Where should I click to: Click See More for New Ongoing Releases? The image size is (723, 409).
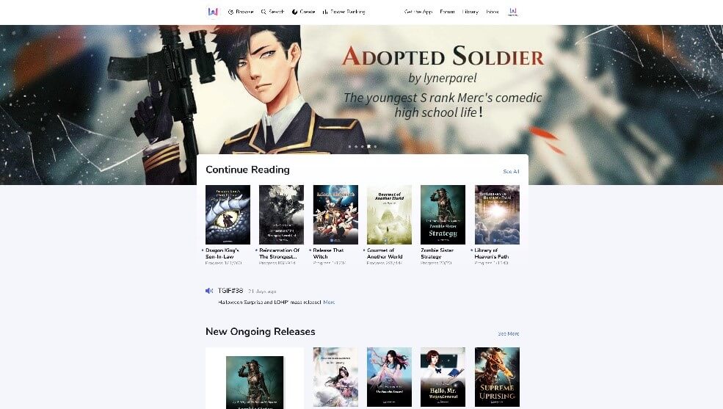509,333
